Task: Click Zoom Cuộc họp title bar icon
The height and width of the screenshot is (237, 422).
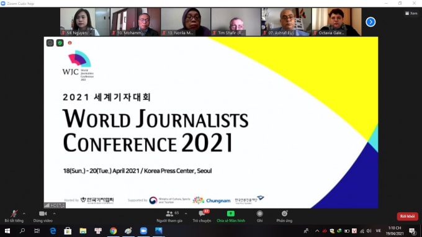Action: tap(3, 4)
